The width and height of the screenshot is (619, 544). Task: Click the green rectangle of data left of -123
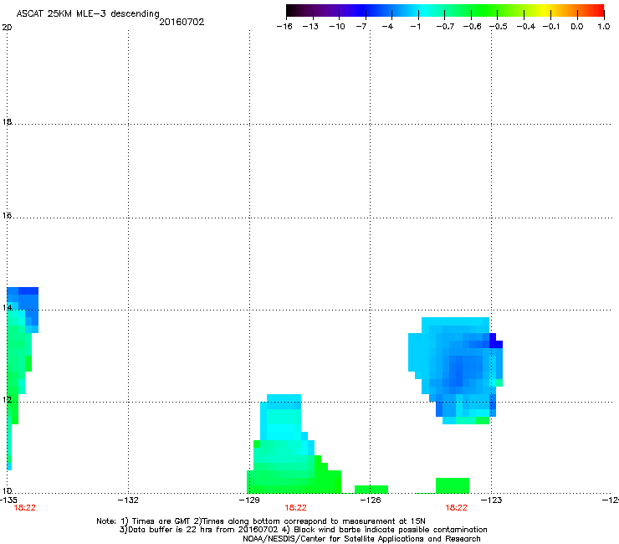453,485
